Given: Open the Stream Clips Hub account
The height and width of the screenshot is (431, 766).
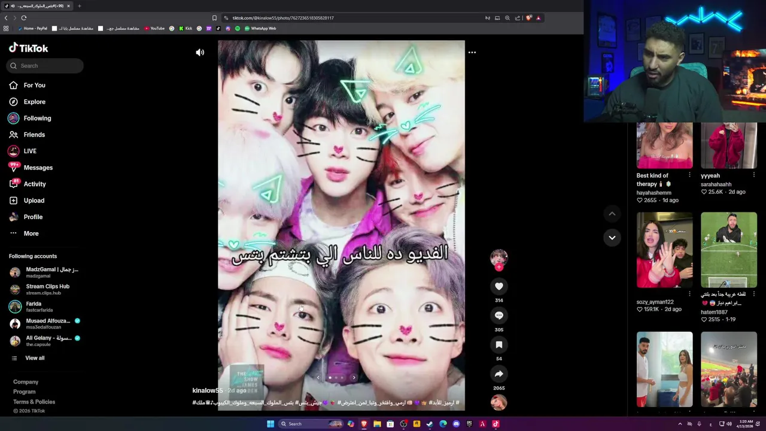Looking at the screenshot, I should (x=45, y=289).
